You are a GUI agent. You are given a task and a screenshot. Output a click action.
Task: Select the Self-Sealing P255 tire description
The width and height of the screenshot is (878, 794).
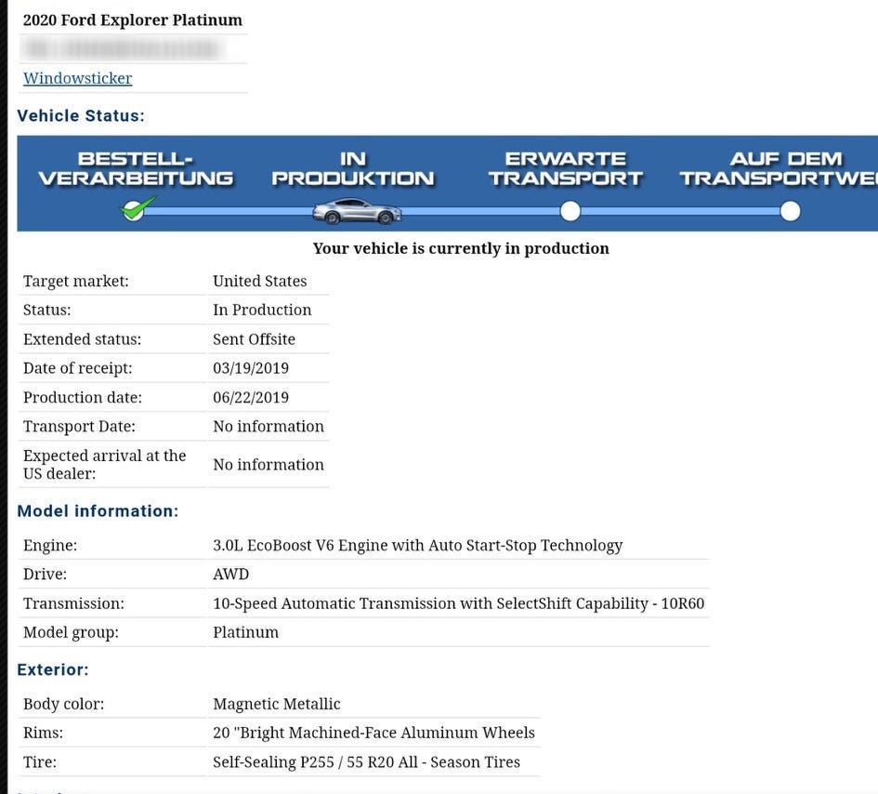366,762
